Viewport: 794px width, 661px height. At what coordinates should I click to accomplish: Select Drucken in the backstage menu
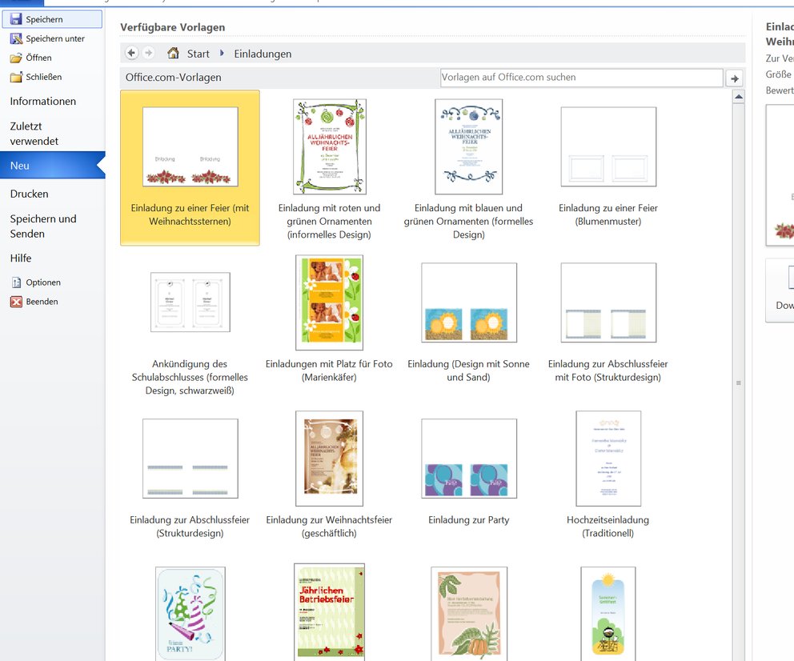click(30, 194)
